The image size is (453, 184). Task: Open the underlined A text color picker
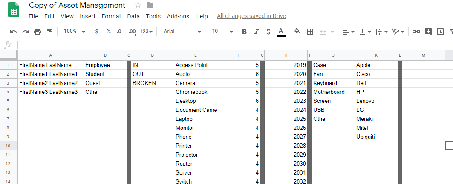[x=280, y=32]
